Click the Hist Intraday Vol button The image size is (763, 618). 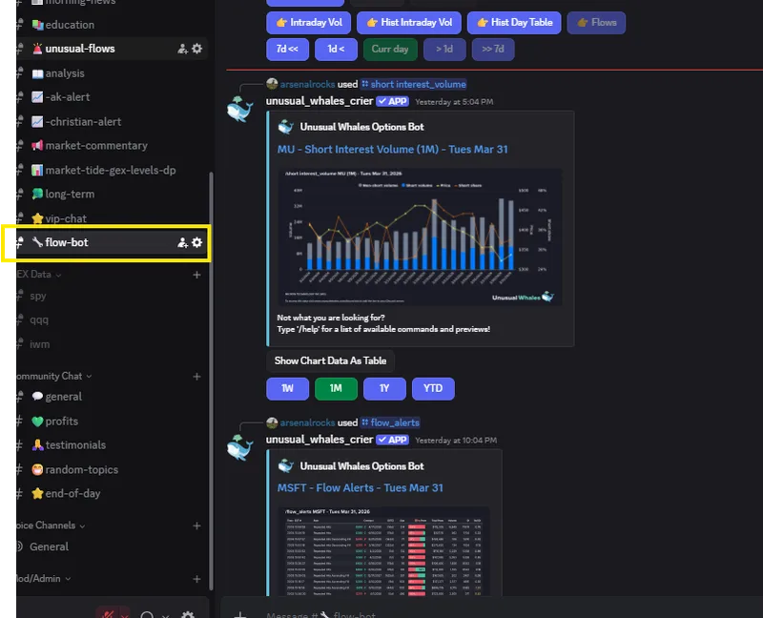409,23
